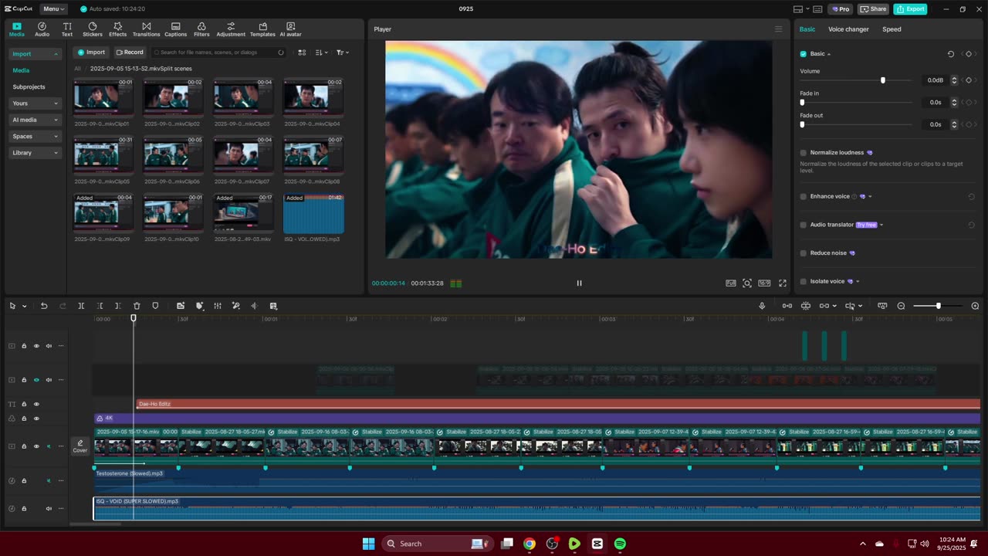Enable the Audio translator checkbox

803,225
